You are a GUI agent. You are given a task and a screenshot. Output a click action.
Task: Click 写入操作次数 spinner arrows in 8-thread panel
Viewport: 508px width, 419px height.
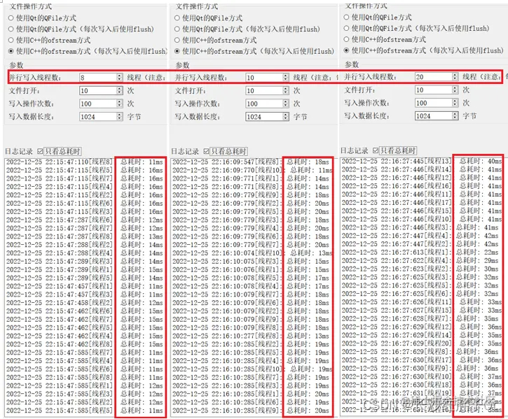(x=120, y=104)
